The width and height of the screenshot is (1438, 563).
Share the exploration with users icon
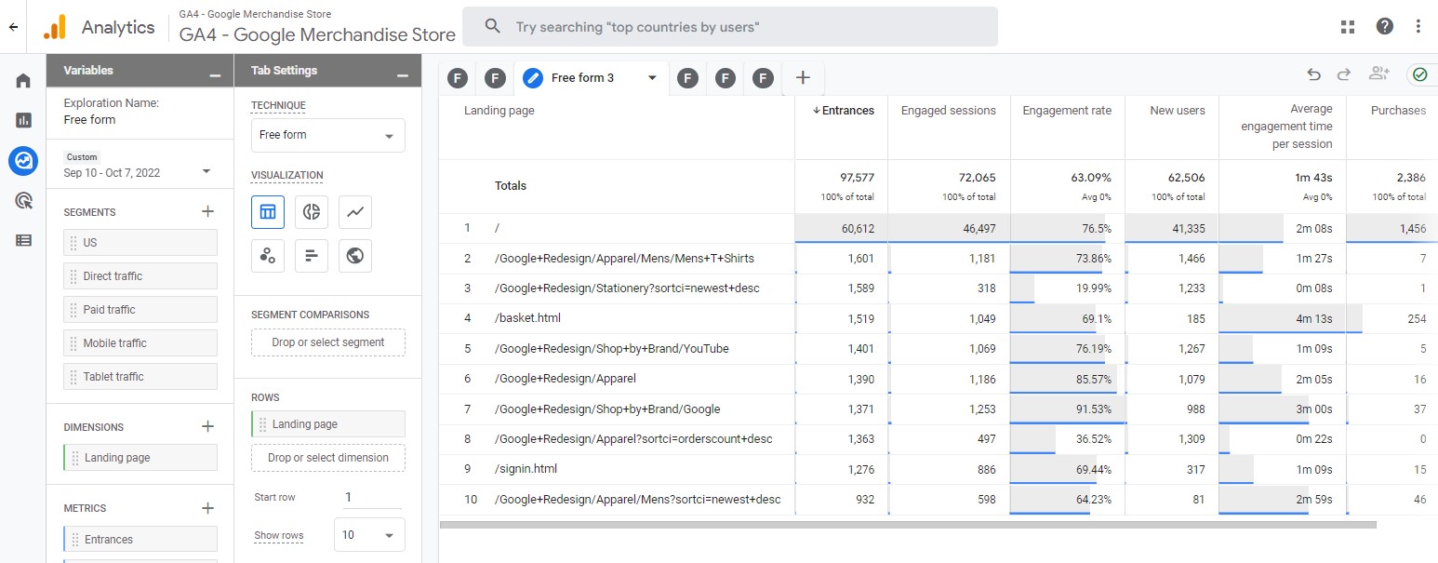tap(1378, 74)
